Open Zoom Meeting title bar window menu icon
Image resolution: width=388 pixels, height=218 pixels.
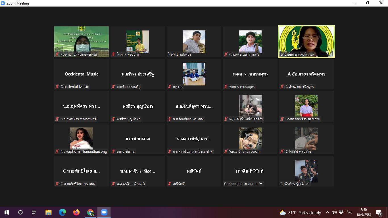(x=3, y=3)
